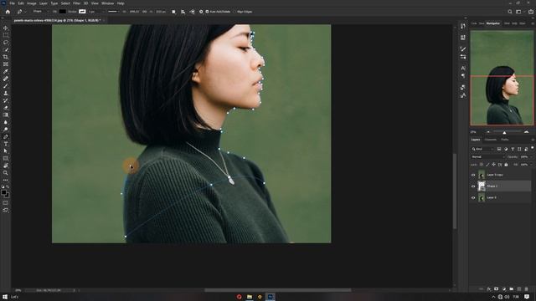Image resolution: width=536 pixels, height=301 pixels.
Task: Open the Shape tool mode dropdown
Action: pos(41,12)
